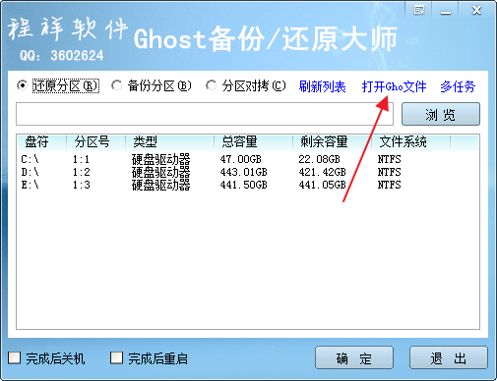This screenshot has width=497, height=381.
Task: Click partition number 1:2
Action: [81, 172]
